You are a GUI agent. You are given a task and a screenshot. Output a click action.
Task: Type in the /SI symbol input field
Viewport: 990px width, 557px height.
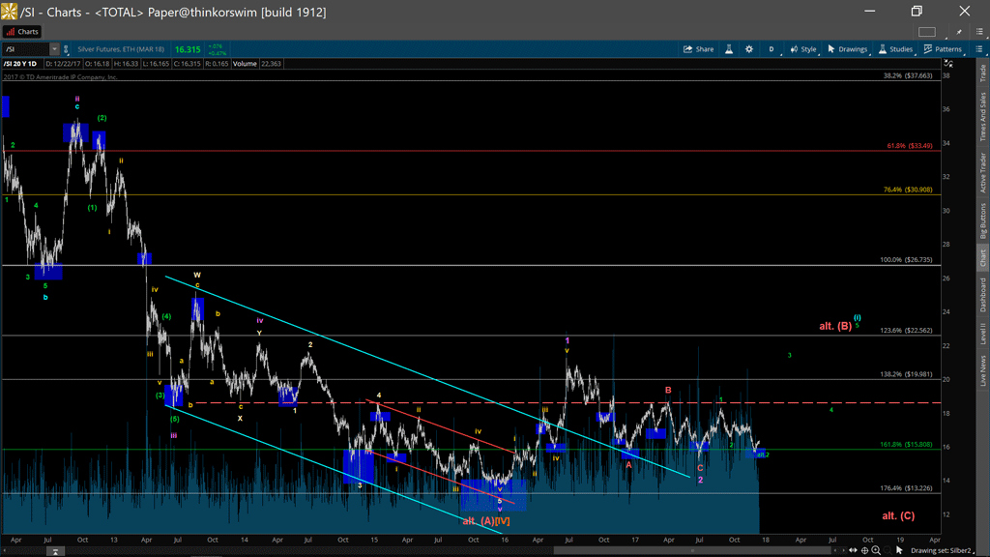pos(25,49)
